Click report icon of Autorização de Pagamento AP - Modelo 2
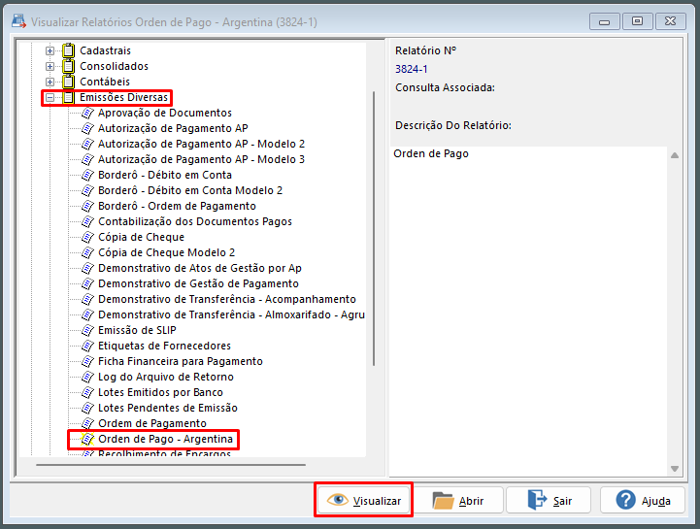 [88, 145]
